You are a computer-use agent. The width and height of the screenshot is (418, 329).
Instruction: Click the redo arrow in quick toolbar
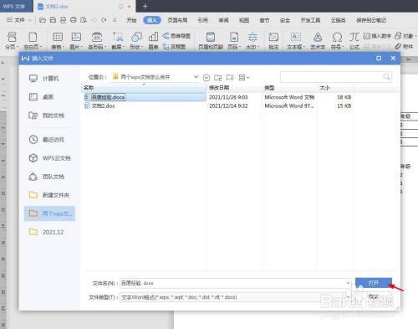point(104,20)
